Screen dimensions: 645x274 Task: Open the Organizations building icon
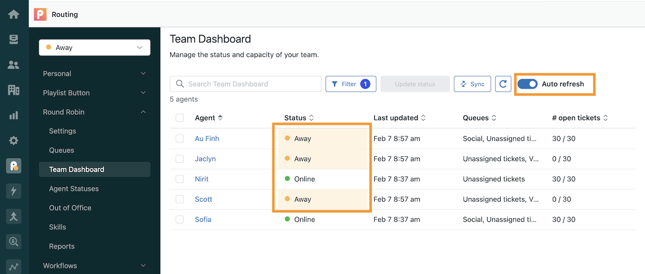[14, 90]
